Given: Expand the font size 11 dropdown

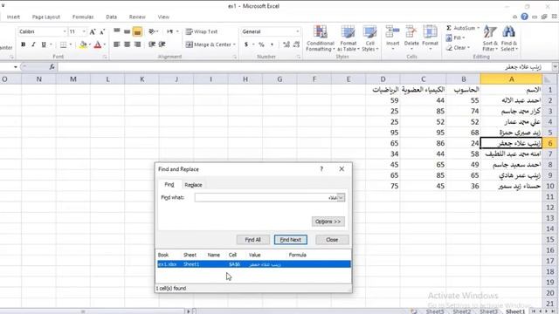Looking at the screenshot, I should click(84, 31).
